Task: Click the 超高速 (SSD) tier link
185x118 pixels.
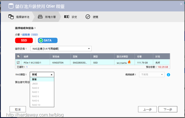Action: coord(30,35)
